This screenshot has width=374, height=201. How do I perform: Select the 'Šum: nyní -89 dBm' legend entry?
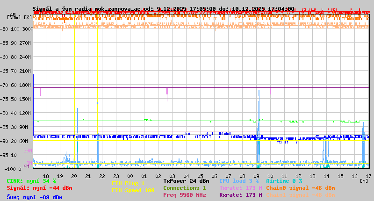point(35,197)
